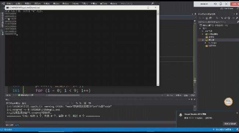
Task: Click the Visual Studio logo icon
Action: 3,3
